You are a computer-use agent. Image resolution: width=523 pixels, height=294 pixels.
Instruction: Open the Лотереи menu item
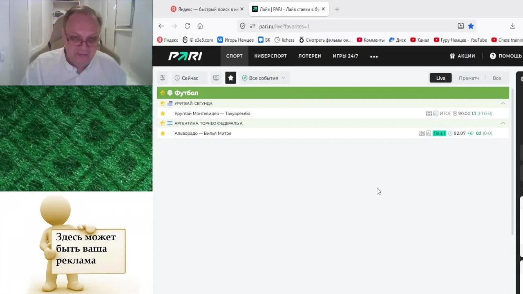click(310, 56)
